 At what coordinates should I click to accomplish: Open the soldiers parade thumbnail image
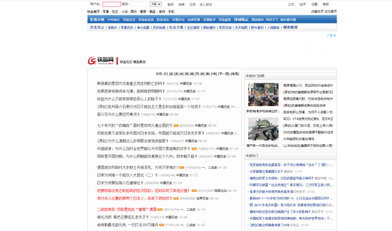click(x=263, y=95)
